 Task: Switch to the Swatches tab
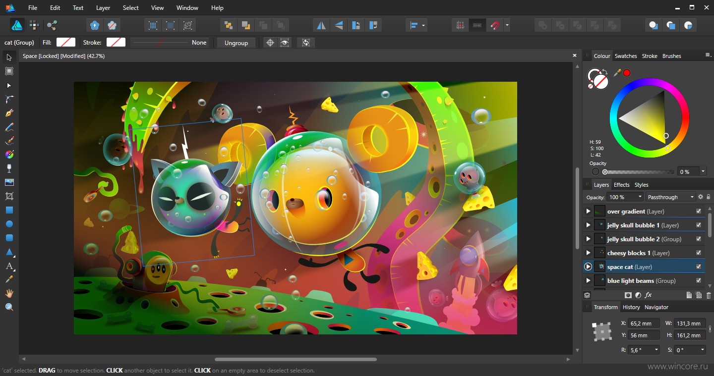click(x=626, y=56)
